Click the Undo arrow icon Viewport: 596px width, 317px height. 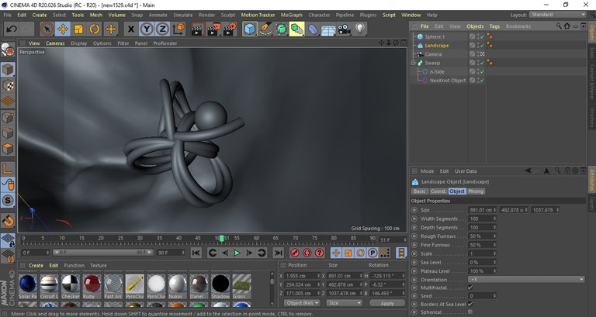click(x=11, y=29)
